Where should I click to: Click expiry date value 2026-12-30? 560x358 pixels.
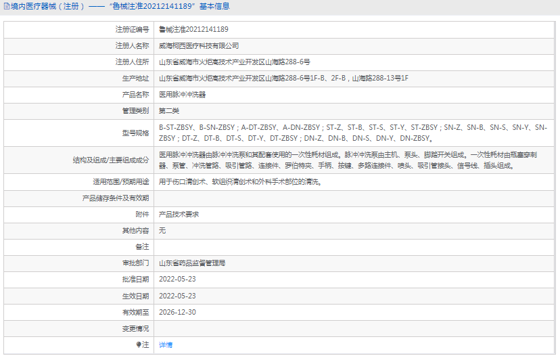click(x=177, y=312)
